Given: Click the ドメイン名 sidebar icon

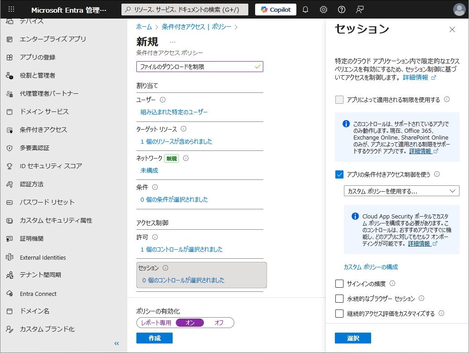Looking at the screenshot, I should (10, 311).
